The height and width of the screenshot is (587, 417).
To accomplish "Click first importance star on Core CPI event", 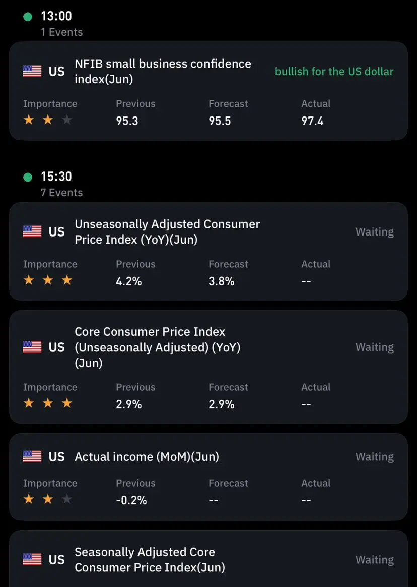I will 29,403.
